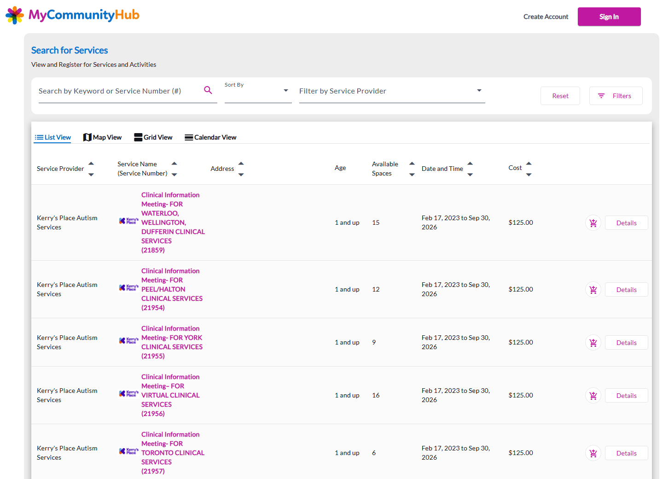Image resolution: width=663 pixels, height=479 pixels.
Task: Click available spaces value 12
Action: point(376,289)
